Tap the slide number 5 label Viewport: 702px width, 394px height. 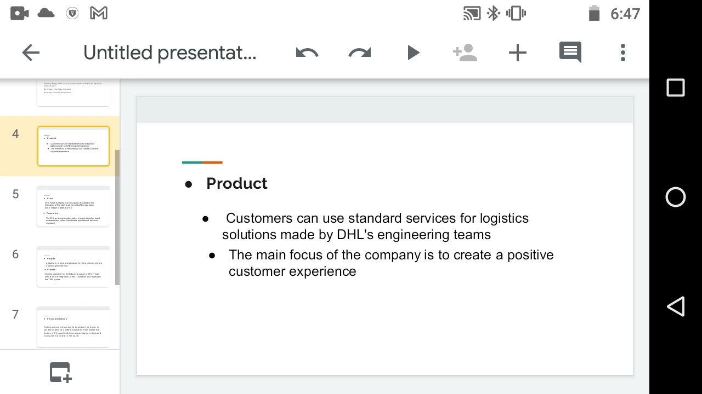tap(15, 194)
